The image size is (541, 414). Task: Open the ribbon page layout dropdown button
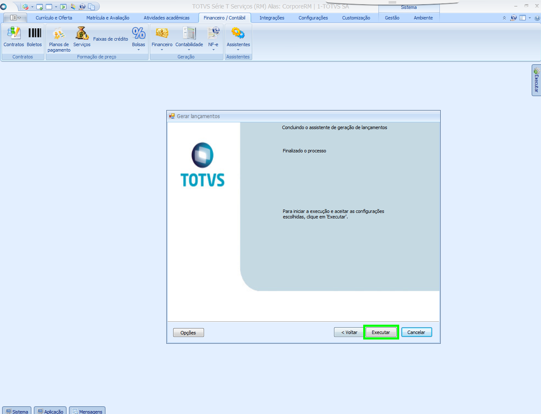[x=15, y=18]
